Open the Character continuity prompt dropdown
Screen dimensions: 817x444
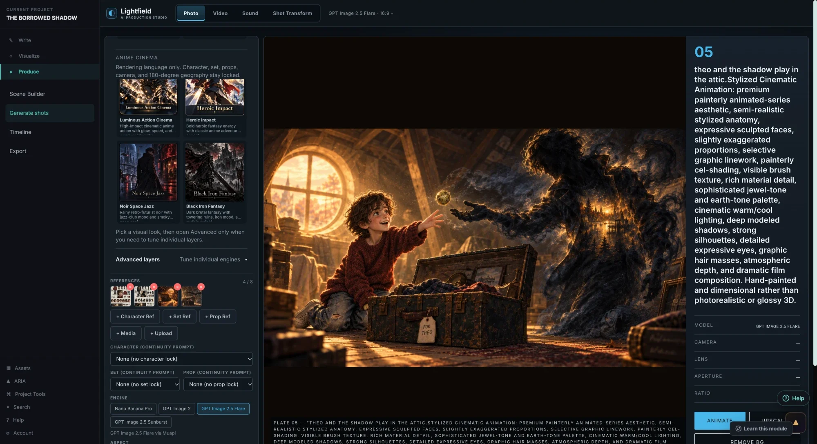(181, 359)
